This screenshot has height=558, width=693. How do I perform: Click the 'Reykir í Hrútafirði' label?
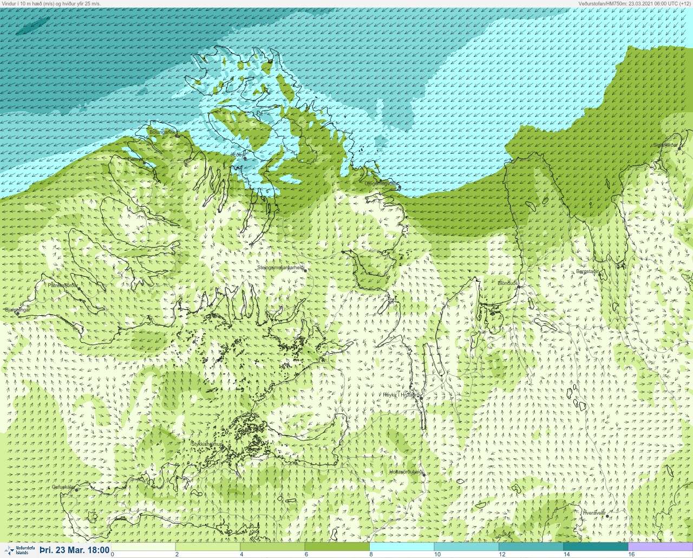tap(402, 395)
